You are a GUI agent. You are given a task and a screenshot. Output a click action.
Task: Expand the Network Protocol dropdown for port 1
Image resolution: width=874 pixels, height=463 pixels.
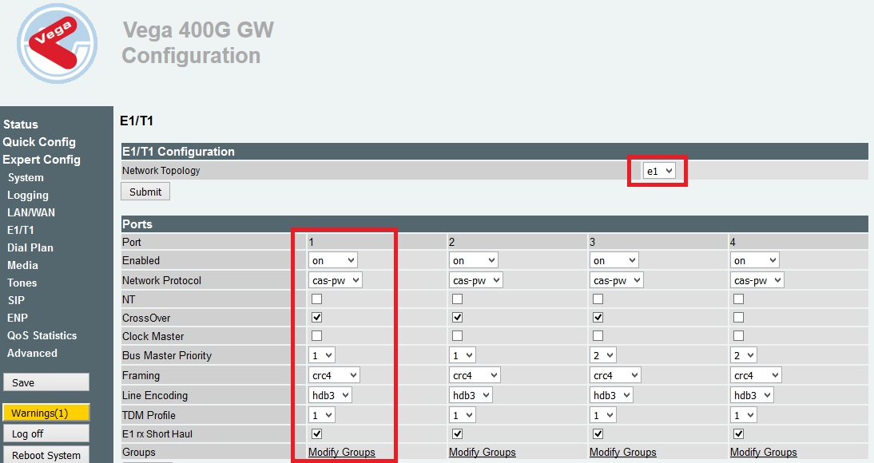point(335,280)
